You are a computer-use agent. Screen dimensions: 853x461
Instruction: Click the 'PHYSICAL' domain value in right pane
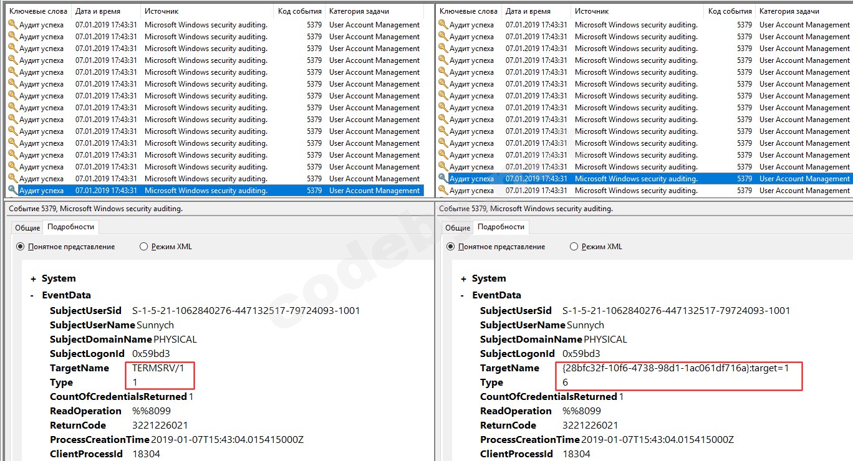pyautogui.click(x=605, y=340)
